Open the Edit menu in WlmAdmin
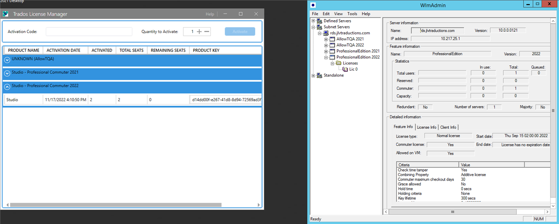 [326, 14]
